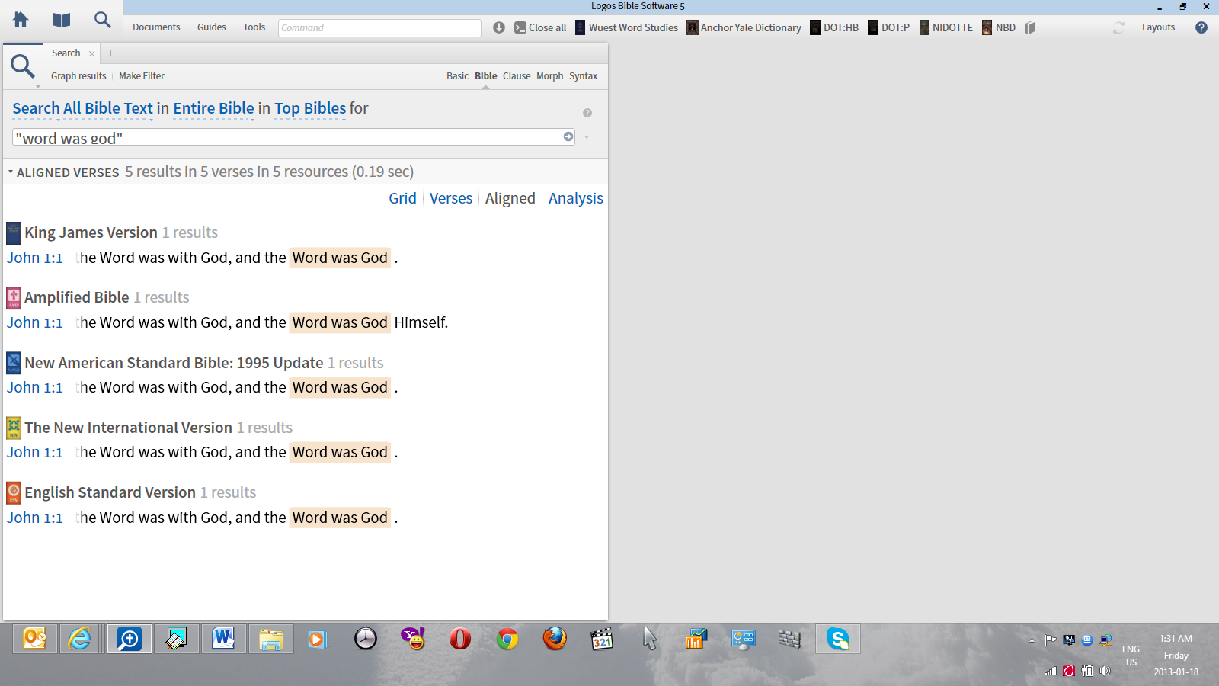Open Outlook from the taskbar

[35, 639]
